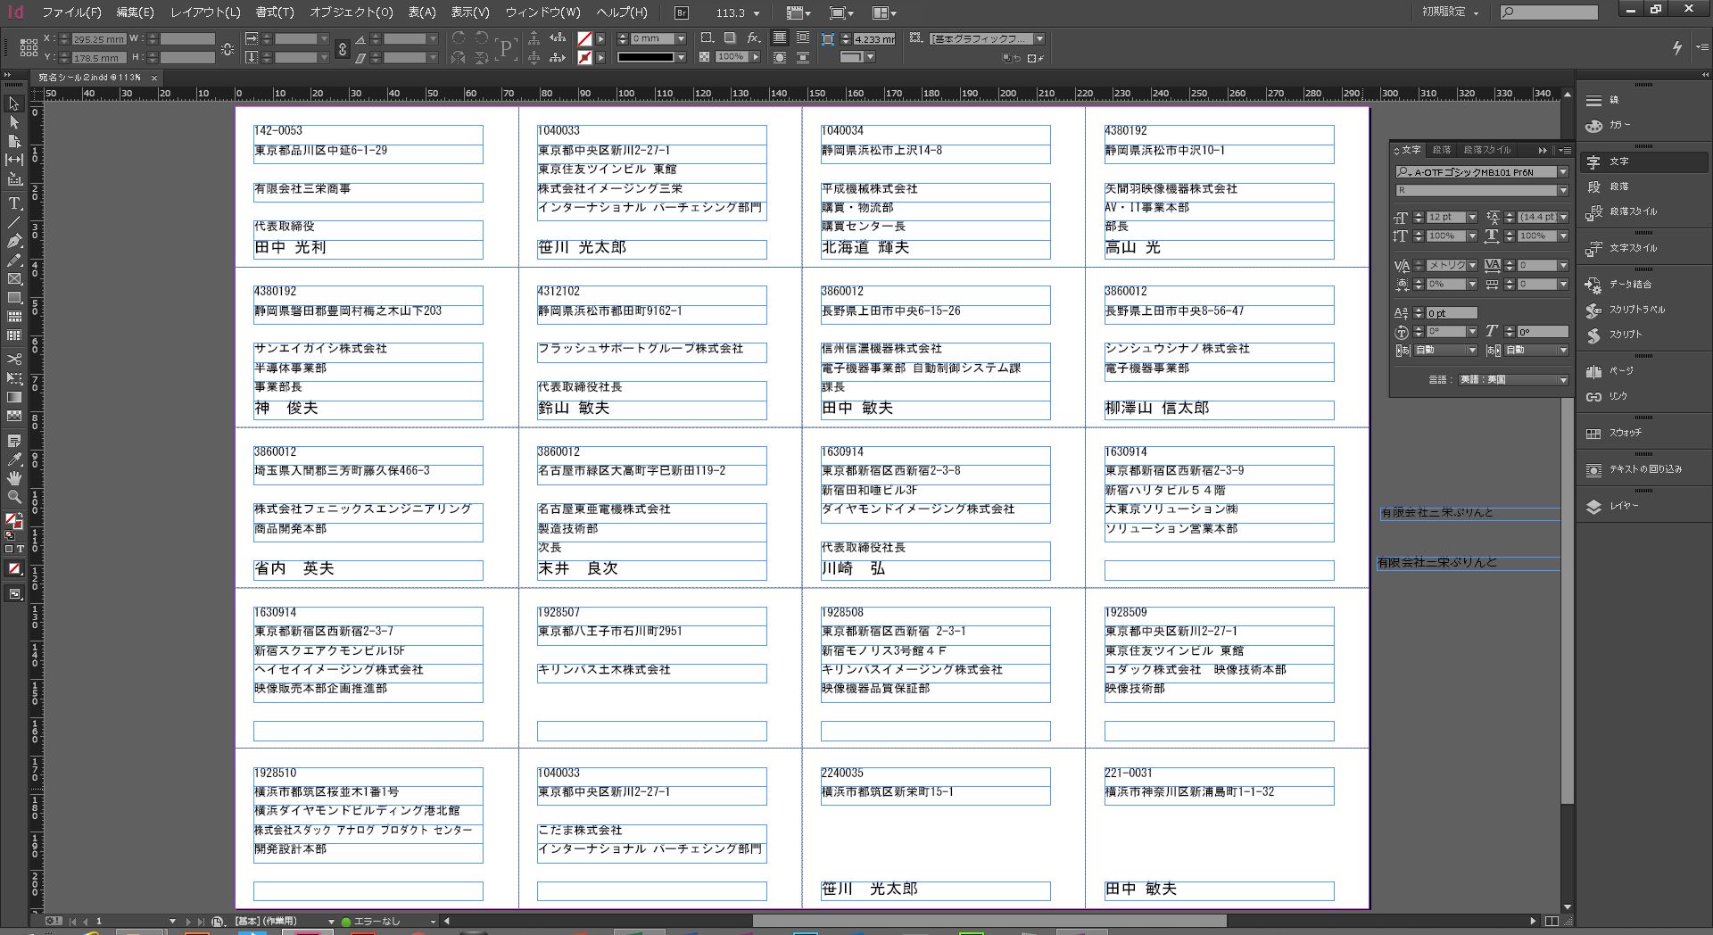
Task: Select the Pen tool
Action: [13, 241]
